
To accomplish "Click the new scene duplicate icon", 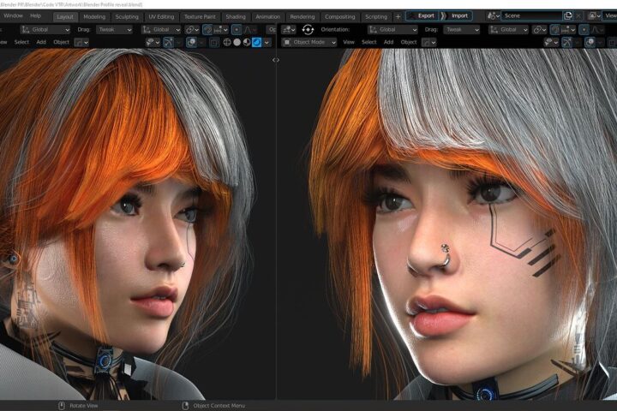I will 567,15.
